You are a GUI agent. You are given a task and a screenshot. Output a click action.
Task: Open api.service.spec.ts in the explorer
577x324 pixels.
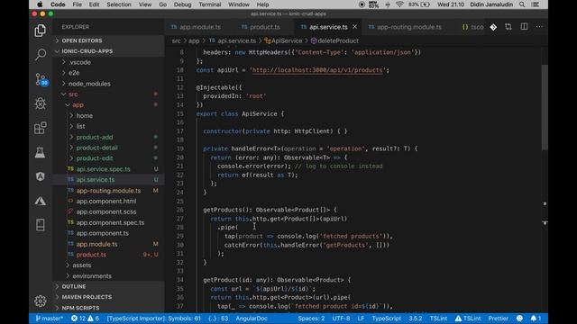pos(103,169)
